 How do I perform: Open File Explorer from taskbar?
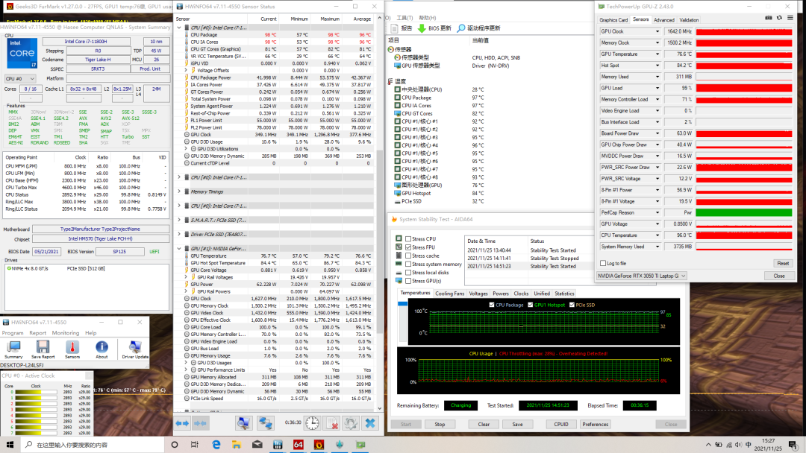237,445
